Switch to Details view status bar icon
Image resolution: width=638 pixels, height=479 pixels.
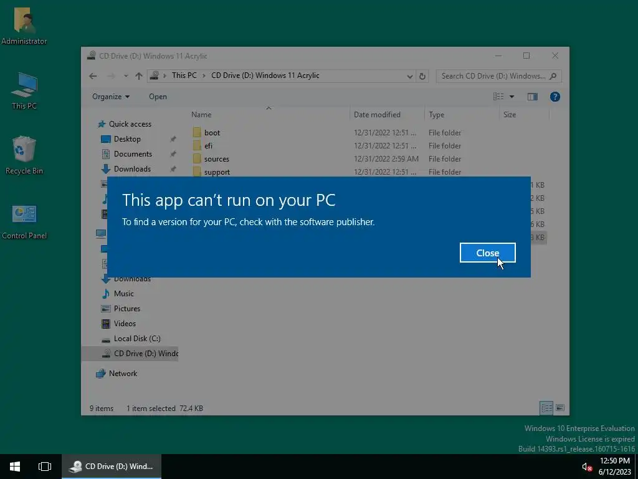[546, 408]
